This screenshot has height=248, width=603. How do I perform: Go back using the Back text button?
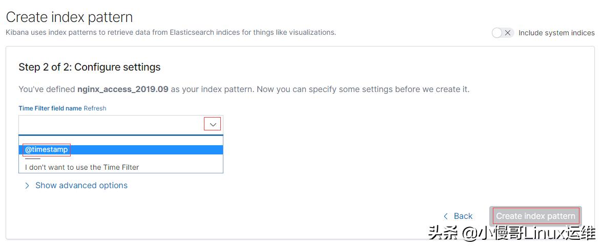point(463,216)
